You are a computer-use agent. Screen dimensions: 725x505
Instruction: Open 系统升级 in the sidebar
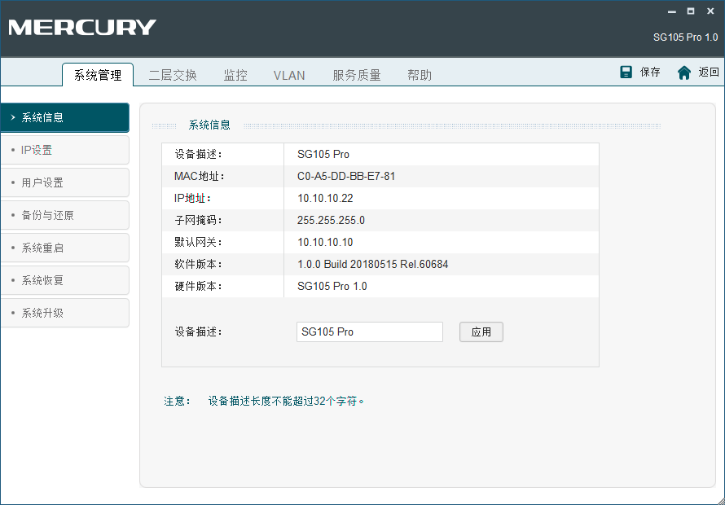point(64,313)
